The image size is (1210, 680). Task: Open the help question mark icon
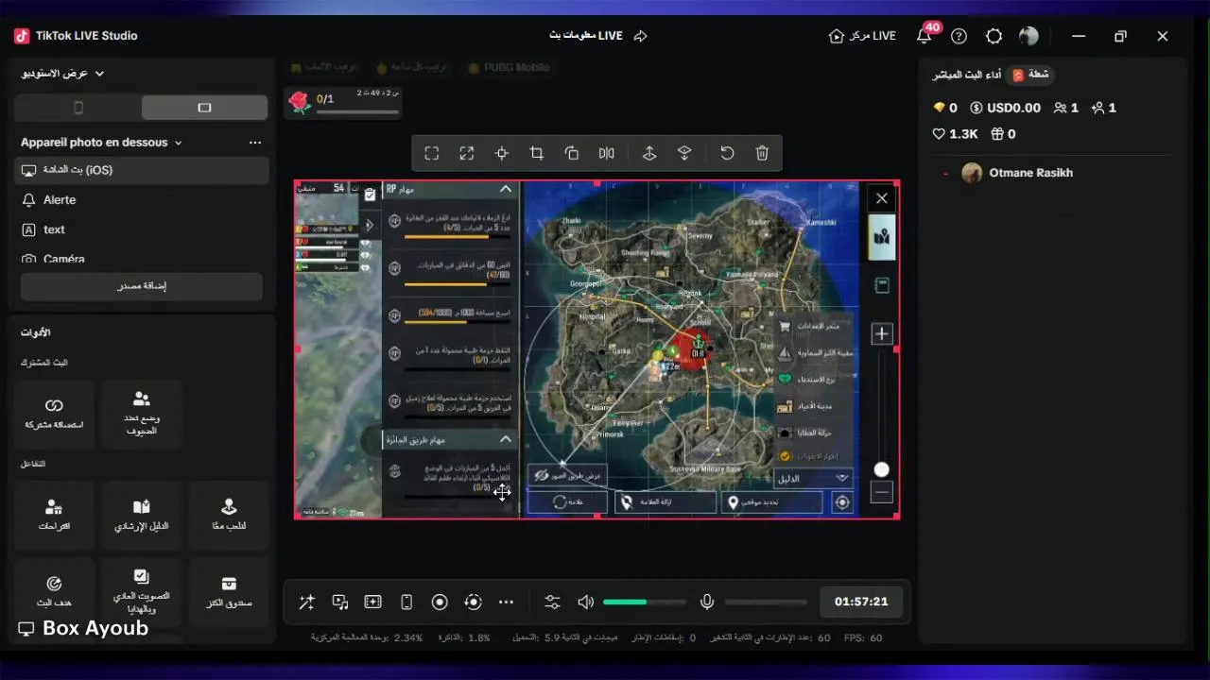pos(959,36)
